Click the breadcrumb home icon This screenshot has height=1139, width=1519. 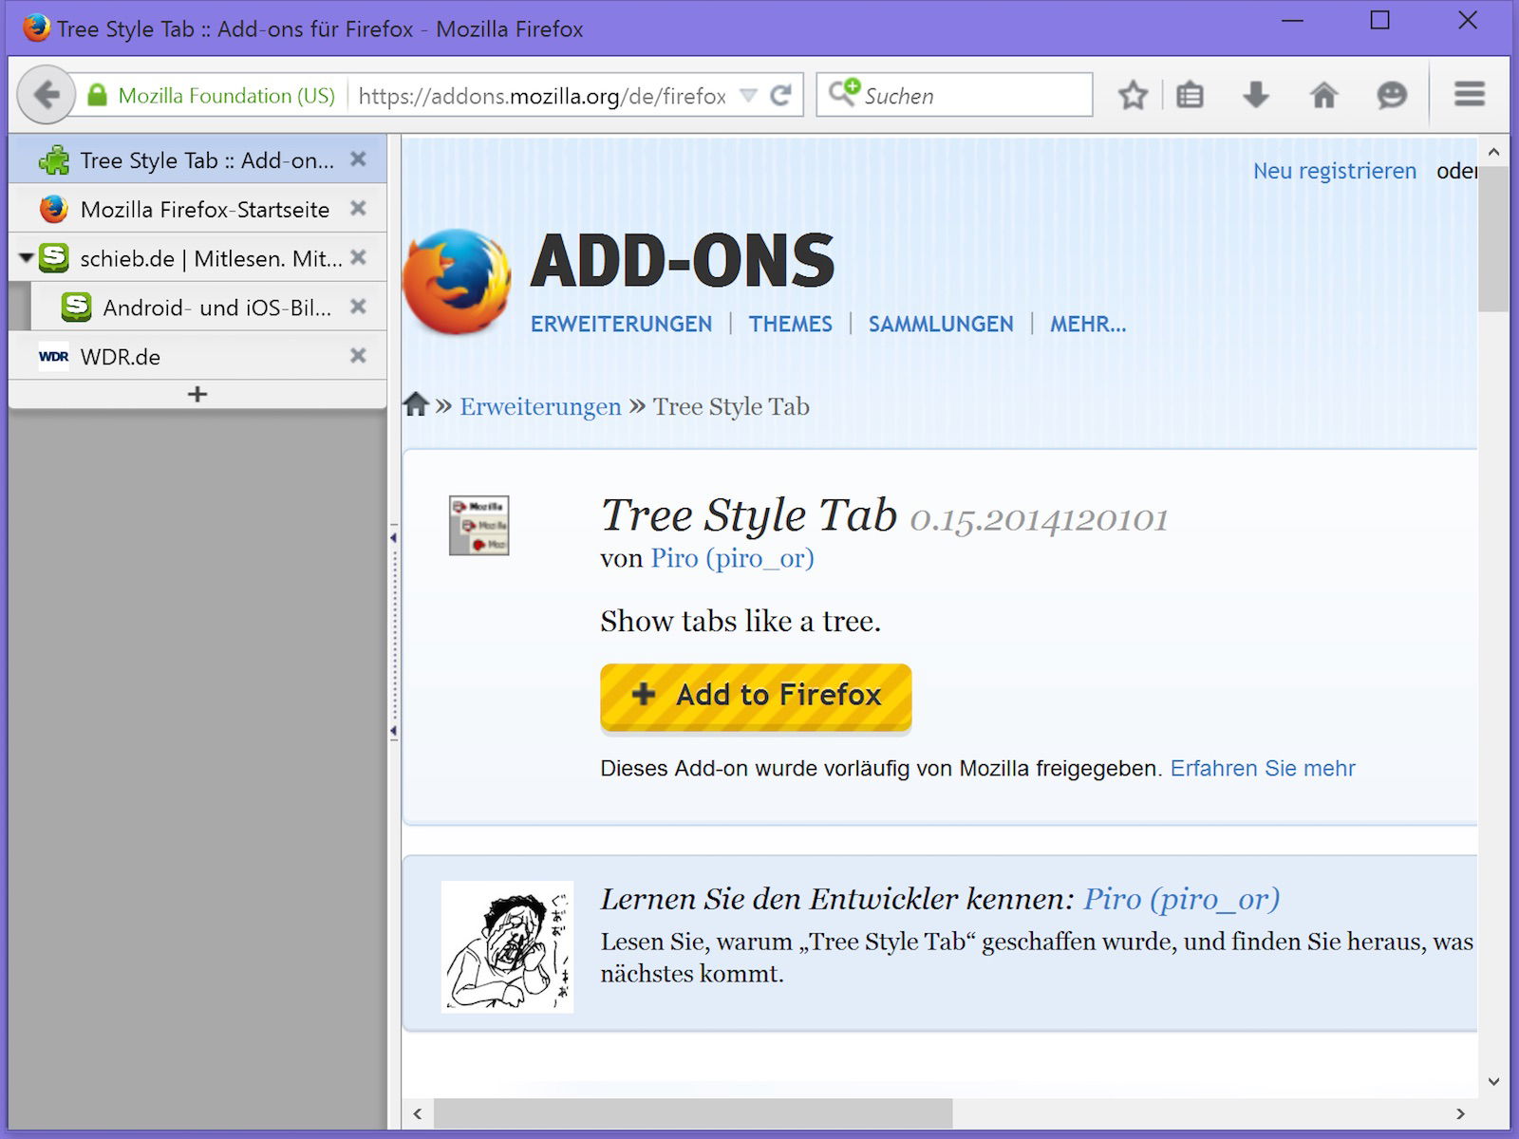pyautogui.click(x=416, y=404)
